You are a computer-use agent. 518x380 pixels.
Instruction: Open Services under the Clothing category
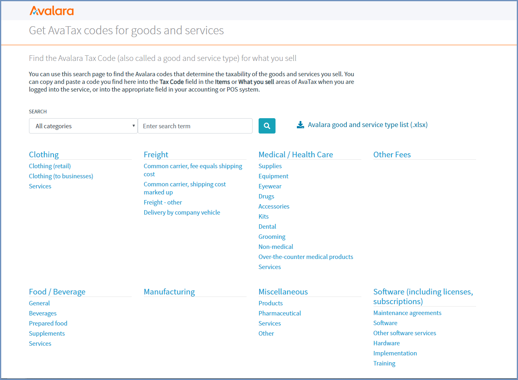[40, 186]
